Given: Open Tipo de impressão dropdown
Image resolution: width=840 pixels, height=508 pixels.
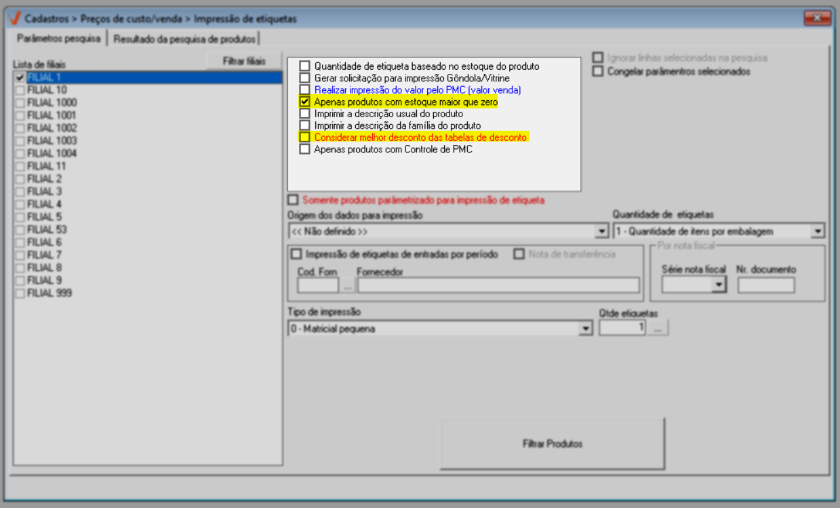Looking at the screenshot, I should [x=585, y=329].
